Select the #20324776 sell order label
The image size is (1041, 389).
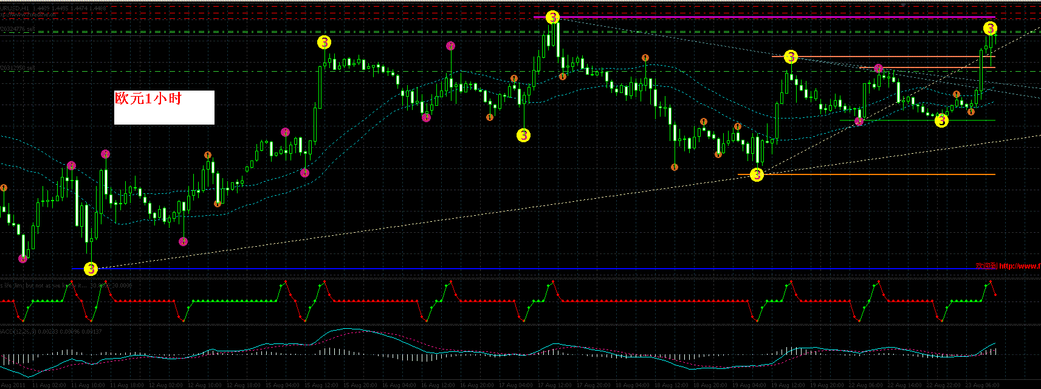(18, 29)
